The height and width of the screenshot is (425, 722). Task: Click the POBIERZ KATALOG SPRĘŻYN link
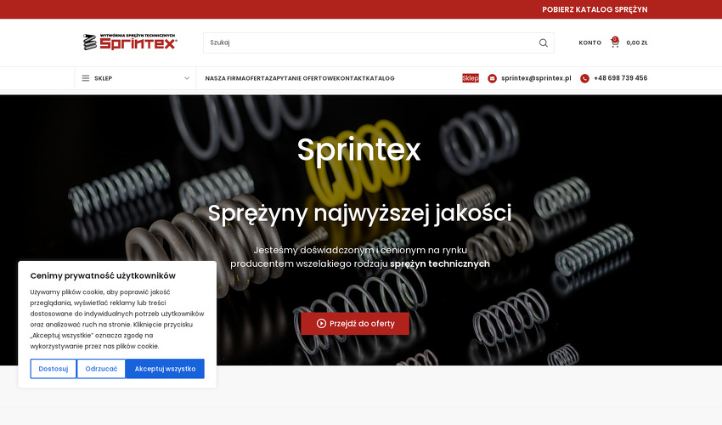(x=595, y=9)
